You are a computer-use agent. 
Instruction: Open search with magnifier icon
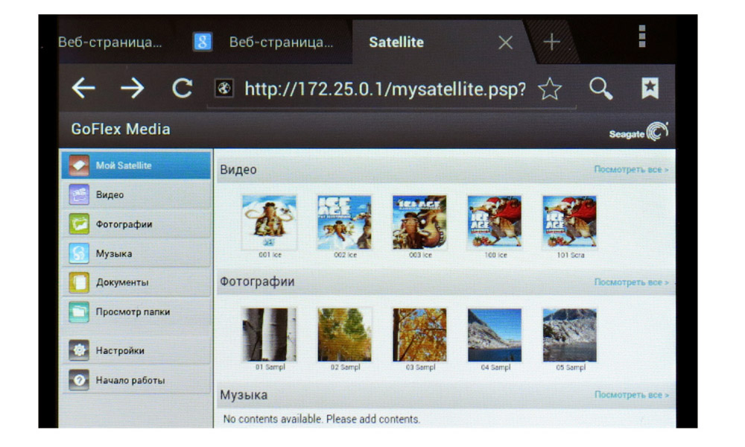tap(600, 89)
